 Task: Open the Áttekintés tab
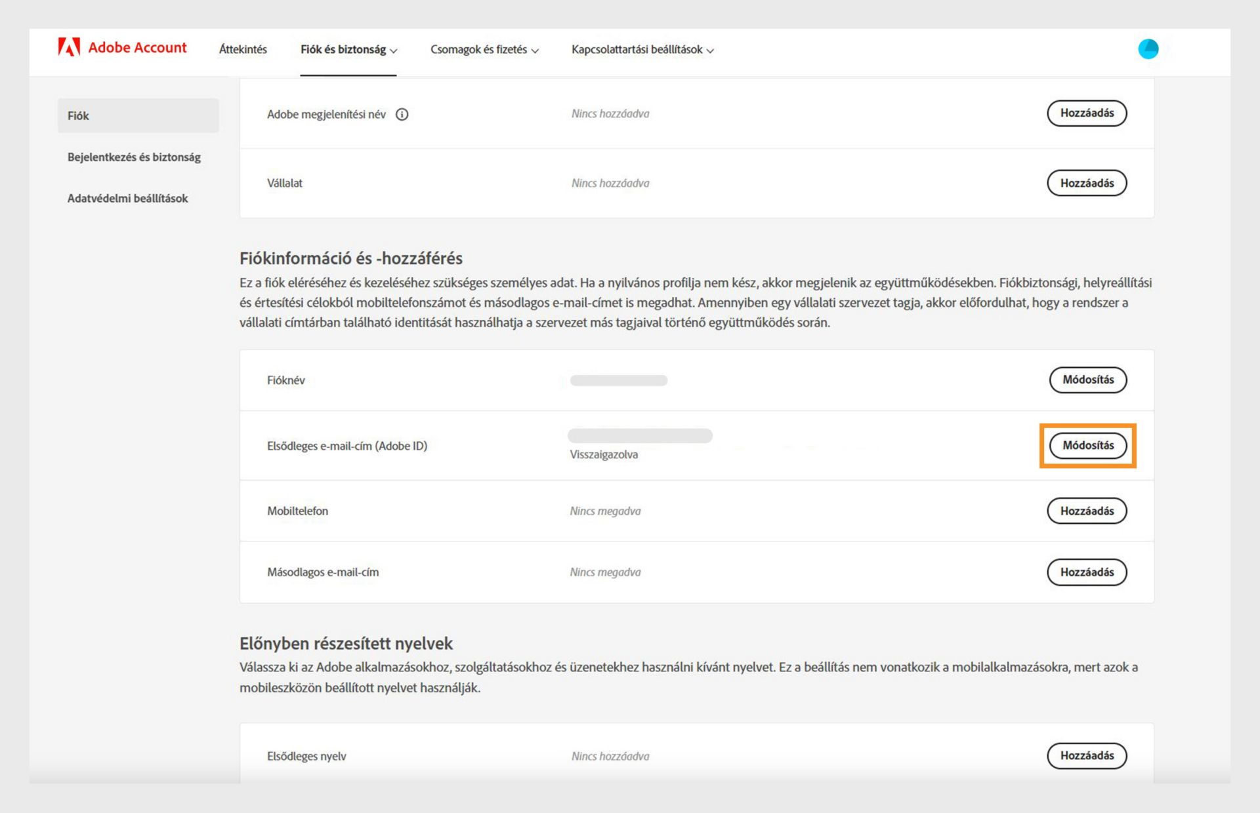click(x=243, y=50)
